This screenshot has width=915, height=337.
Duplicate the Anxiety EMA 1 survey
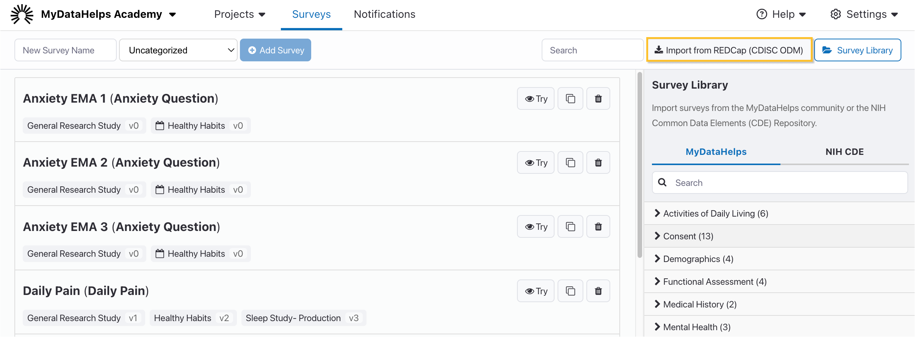pos(570,99)
